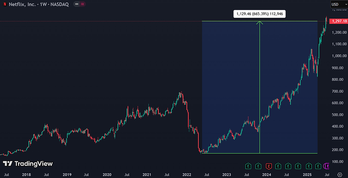Select the purple upcoming earnings marker
348x178 pixels.
pyautogui.click(x=327, y=166)
